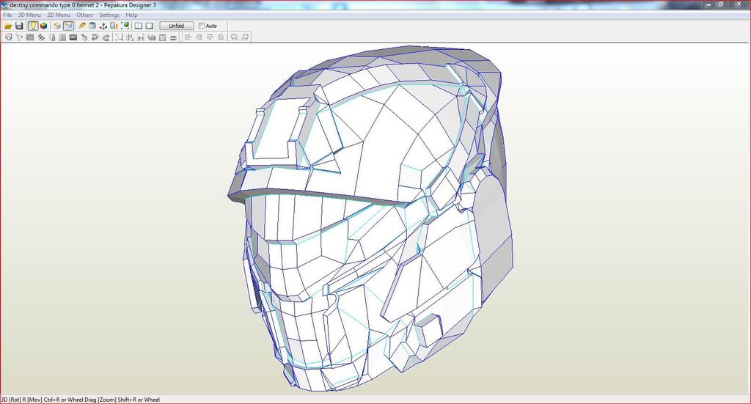The height and width of the screenshot is (404, 751).
Task: Click the align left icon
Action: pyautogui.click(x=188, y=37)
